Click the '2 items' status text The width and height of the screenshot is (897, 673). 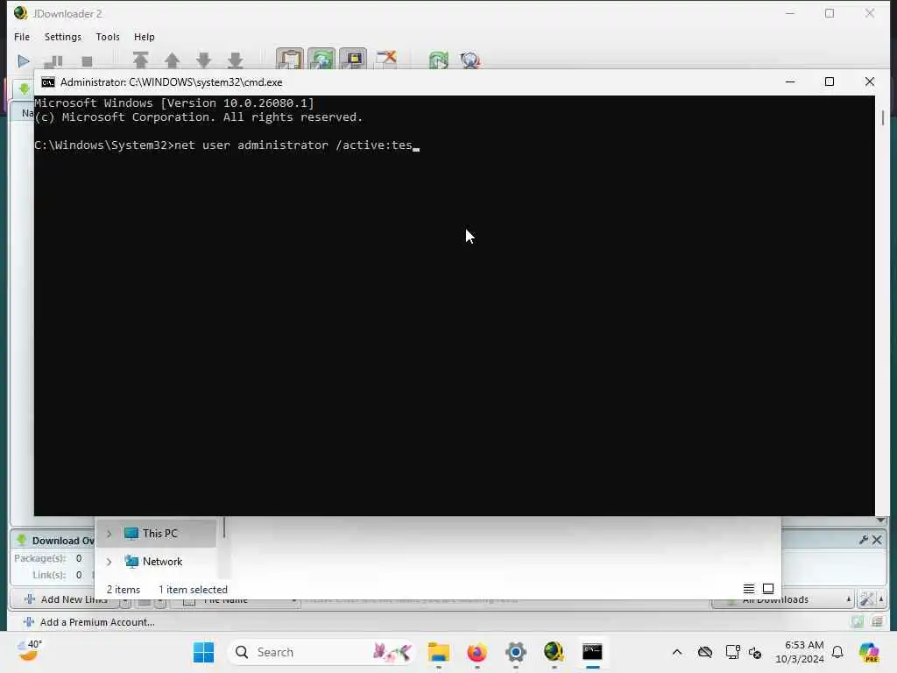pyautogui.click(x=123, y=590)
